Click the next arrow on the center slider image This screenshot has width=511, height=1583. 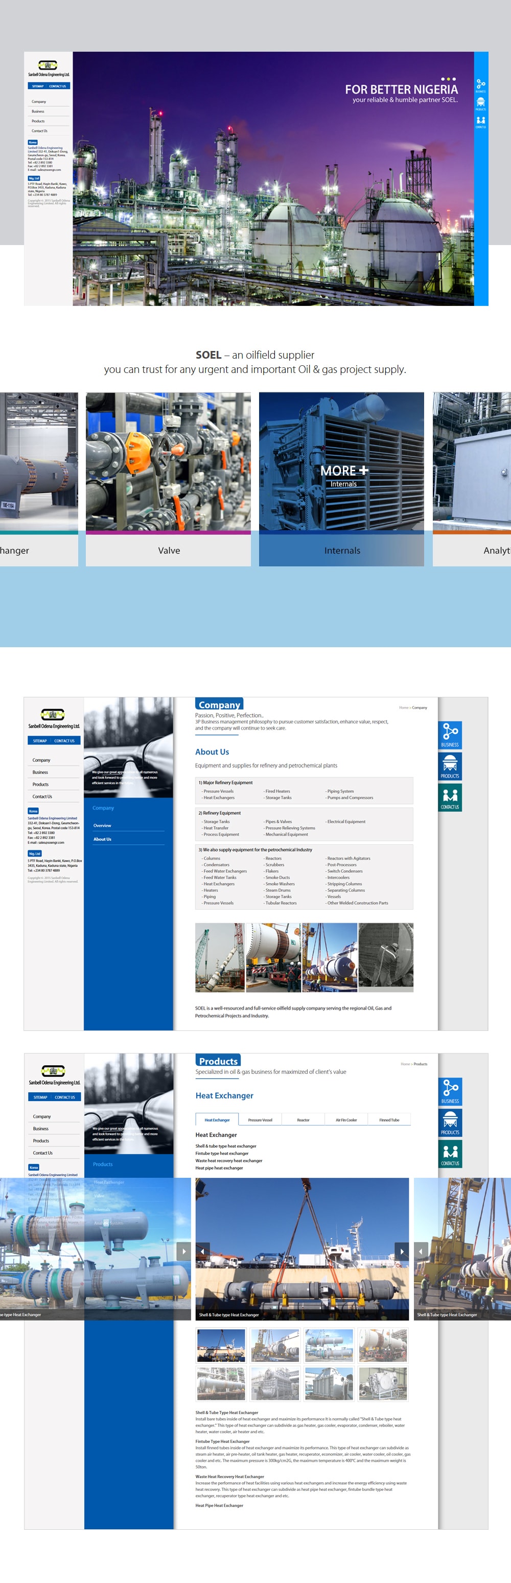tap(402, 1251)
